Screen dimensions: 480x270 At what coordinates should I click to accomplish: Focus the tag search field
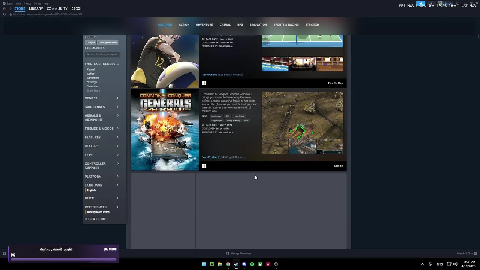click(x=102, y=54)
